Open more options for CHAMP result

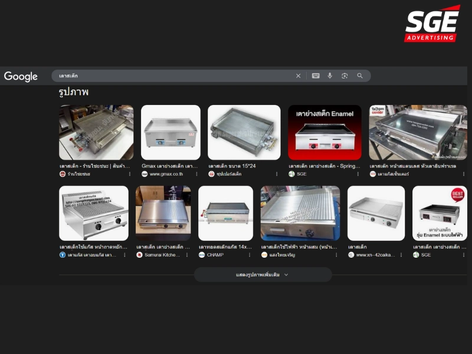[250, 255]
